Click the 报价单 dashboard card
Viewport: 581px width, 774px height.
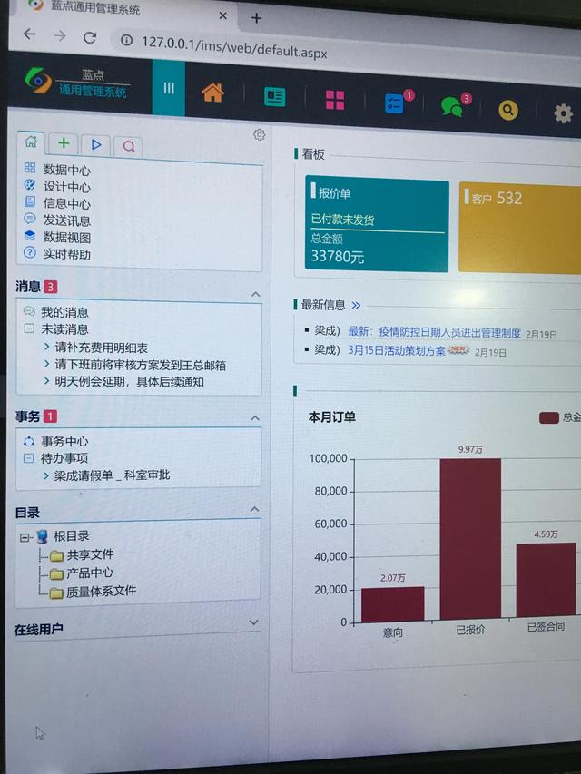[x=377, y=223]
